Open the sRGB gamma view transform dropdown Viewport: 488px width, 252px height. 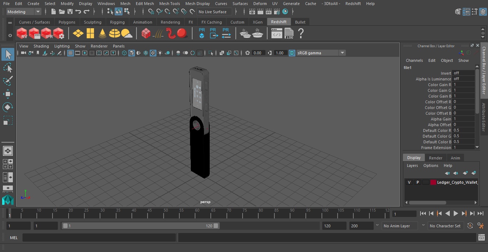(x=321, y=53)
